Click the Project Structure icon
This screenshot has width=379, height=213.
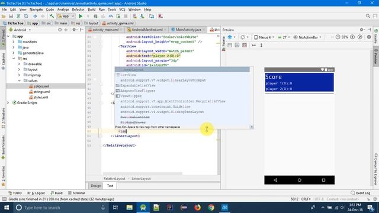click(152, 16)
